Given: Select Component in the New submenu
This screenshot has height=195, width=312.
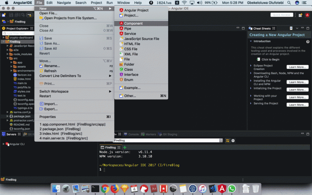Looking at the screenshot, I should click(141, 23).
